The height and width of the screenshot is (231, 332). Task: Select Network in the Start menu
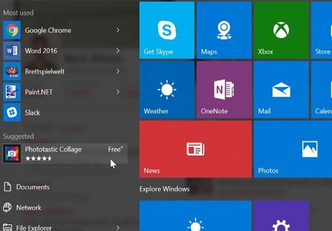tap(28, 208)
